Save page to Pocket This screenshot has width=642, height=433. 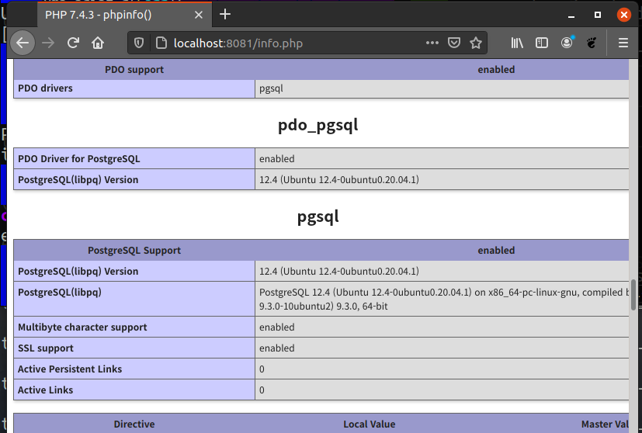click(453, 43)
